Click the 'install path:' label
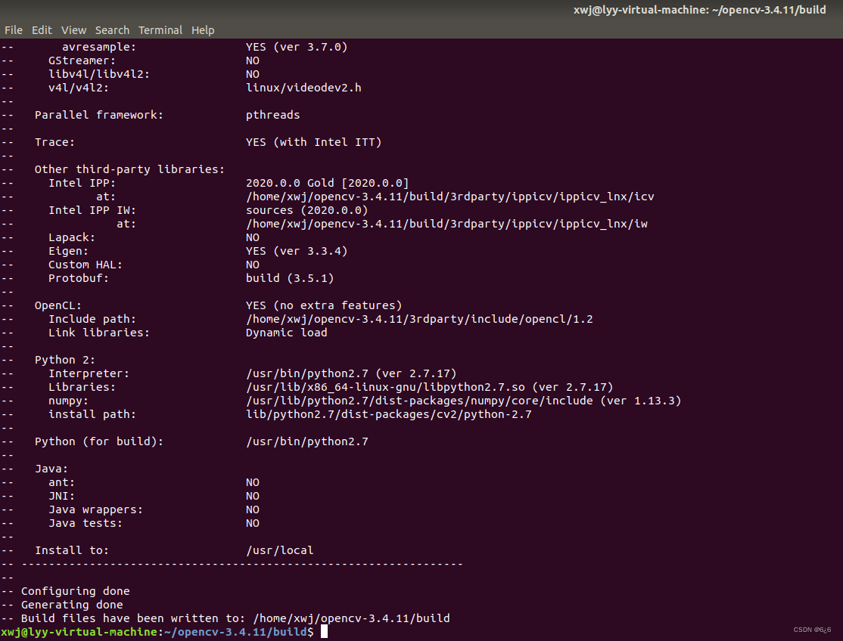The width and height of the screenshot is (843, 641). pos(92,414)
